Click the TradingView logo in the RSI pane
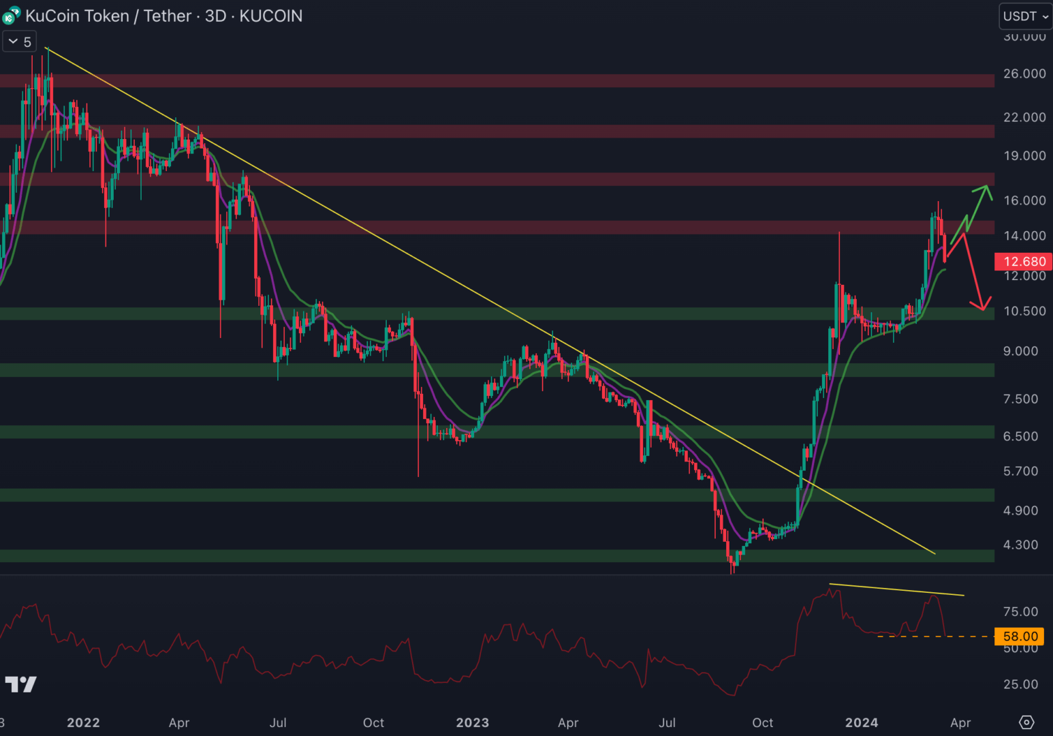Viewport: 1053px width, 736px height. click(x=20, y=684)
